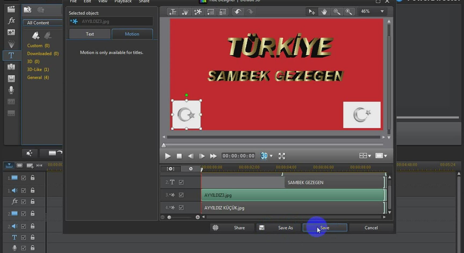Image resolution: width=464 pixels, height=253 pixels.
Task: Step to the next frame
Action: pyautogui.click(x=202, y=156)
